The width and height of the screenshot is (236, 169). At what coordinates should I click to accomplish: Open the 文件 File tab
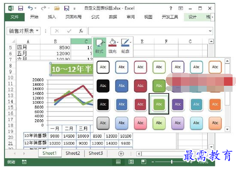point(15,17)
